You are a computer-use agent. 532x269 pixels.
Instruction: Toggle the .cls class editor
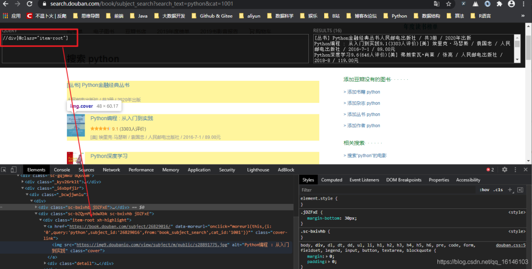(499, 190)
